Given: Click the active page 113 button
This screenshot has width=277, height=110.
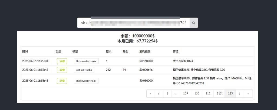Looking at the screenshot, I should point(230,94).
